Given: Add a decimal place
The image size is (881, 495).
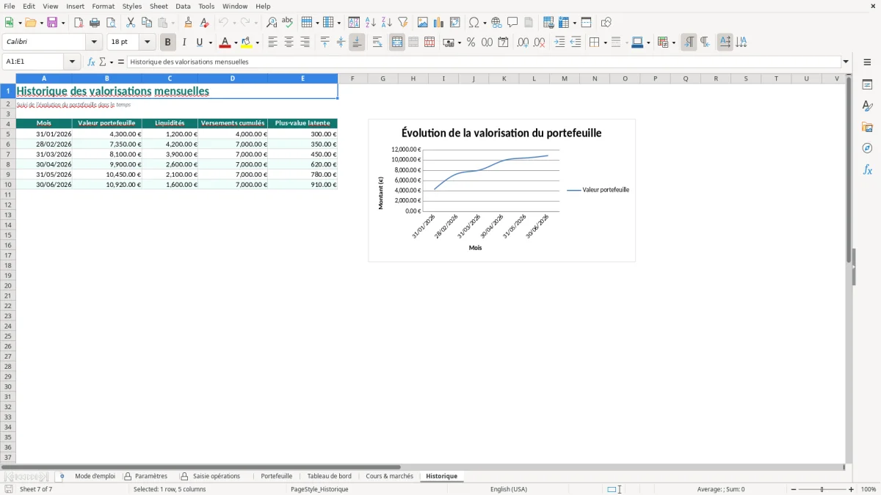Looking at the screenshot, I should (523, 43).
